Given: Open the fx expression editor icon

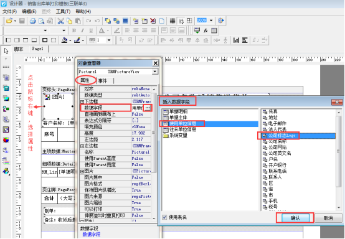Looking at the screenshot, I should click(x=206, y=30).
